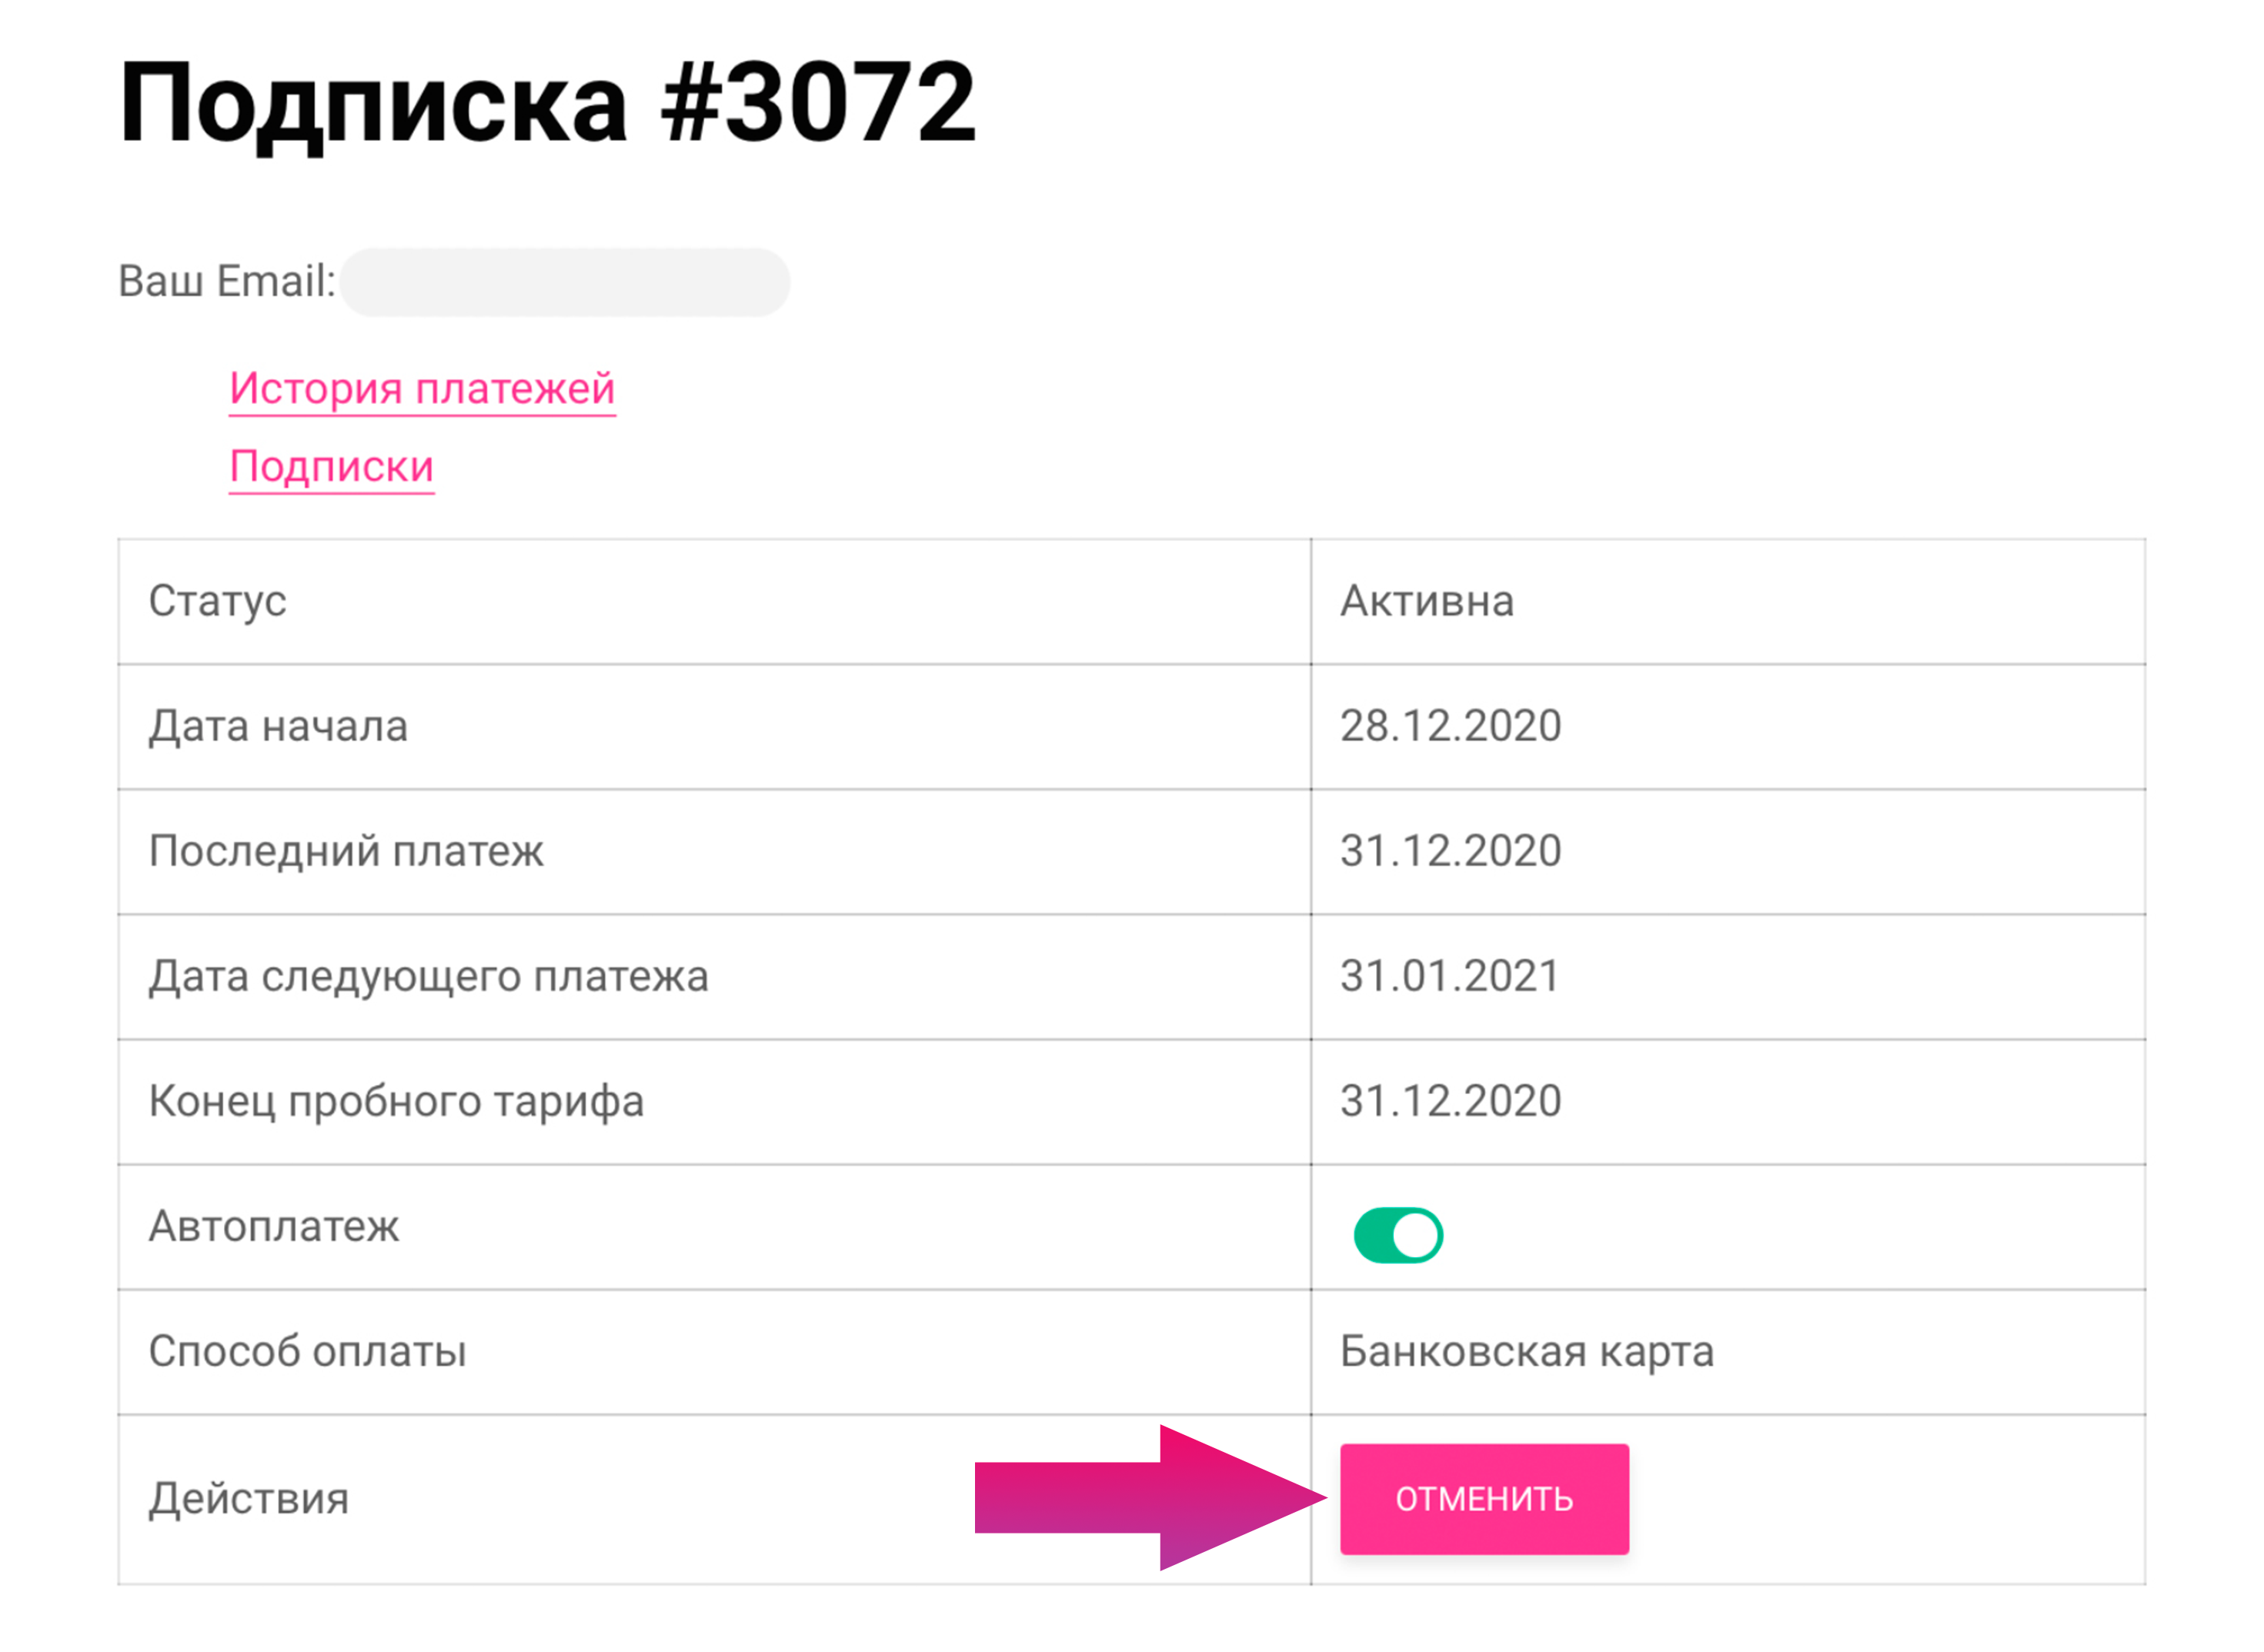2264x1652 pixels.
Task: Select the «Активна» status value
Action: point(1428,600)
